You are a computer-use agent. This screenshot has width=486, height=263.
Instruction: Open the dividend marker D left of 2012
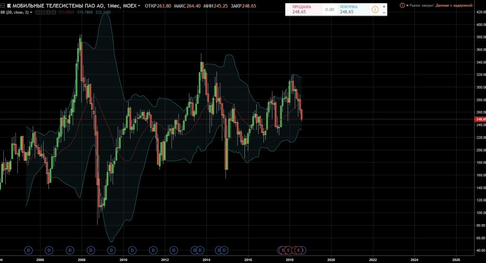tap(153, 250)
